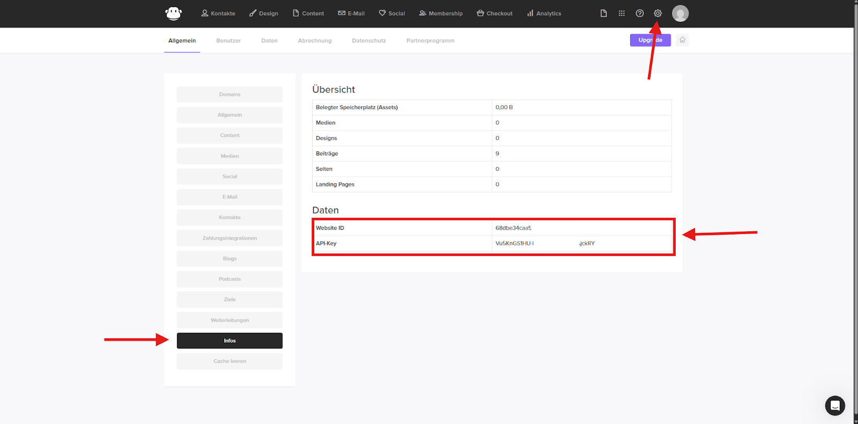858x424 pixels.
Task: Switch to the Datenschutz tab
Action: click(x=369, y=41)
